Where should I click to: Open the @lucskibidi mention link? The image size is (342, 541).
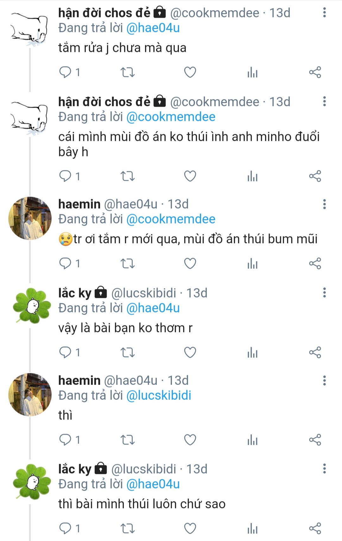pos(159,395)
